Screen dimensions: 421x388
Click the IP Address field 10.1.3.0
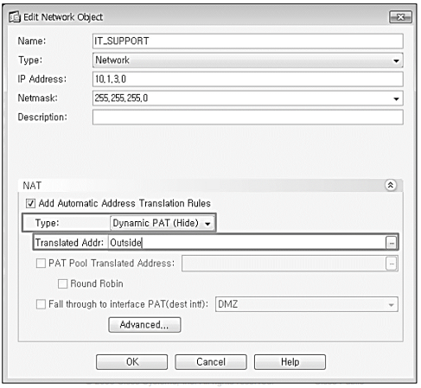(x=248, y=80)
